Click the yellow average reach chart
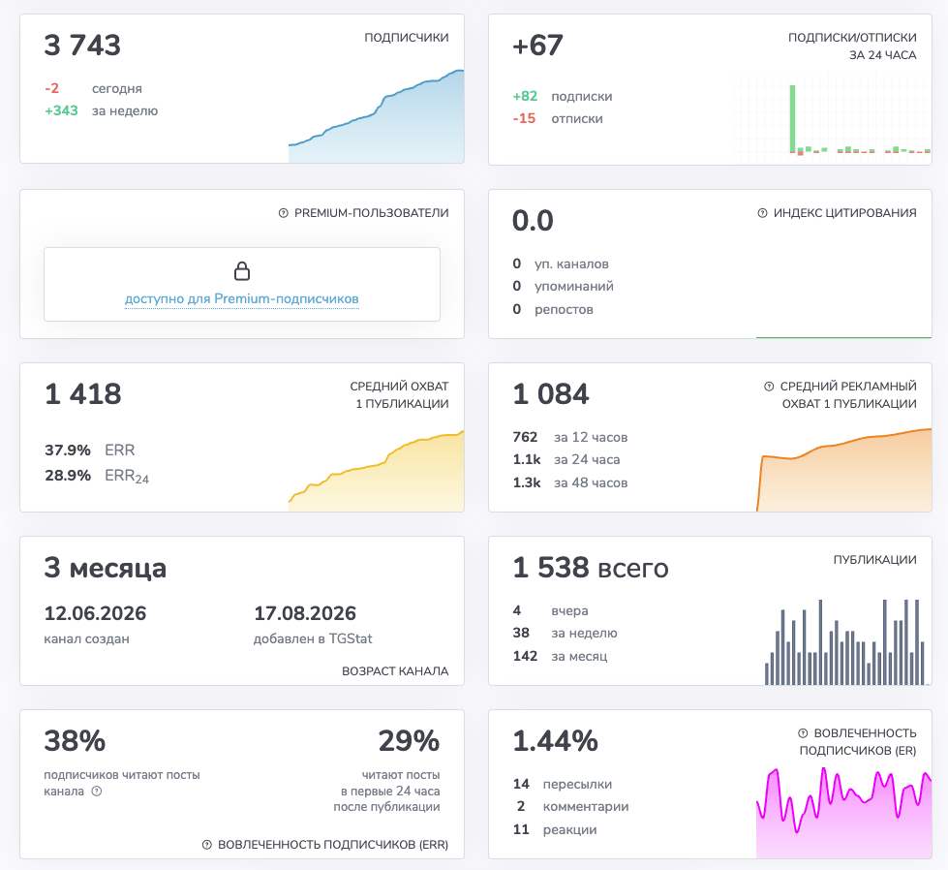Screen dimensions: 948x870 click(x=376, y=471)
